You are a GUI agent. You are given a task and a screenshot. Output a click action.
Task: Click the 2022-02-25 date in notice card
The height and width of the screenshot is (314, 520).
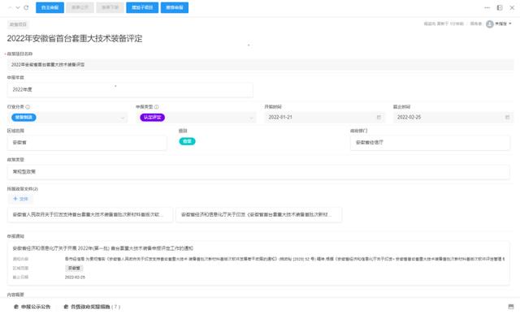[75, 277]
